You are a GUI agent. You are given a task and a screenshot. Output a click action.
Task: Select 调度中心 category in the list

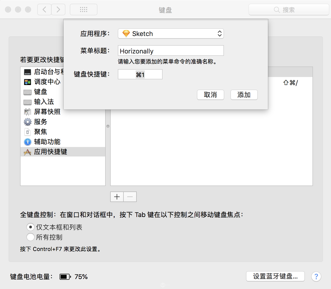[x=63, y=82]
